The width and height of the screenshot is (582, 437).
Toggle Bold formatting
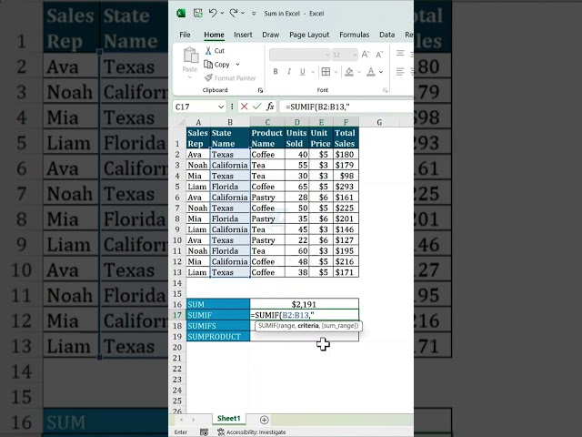pyautogui.click(x=276, y=71)
